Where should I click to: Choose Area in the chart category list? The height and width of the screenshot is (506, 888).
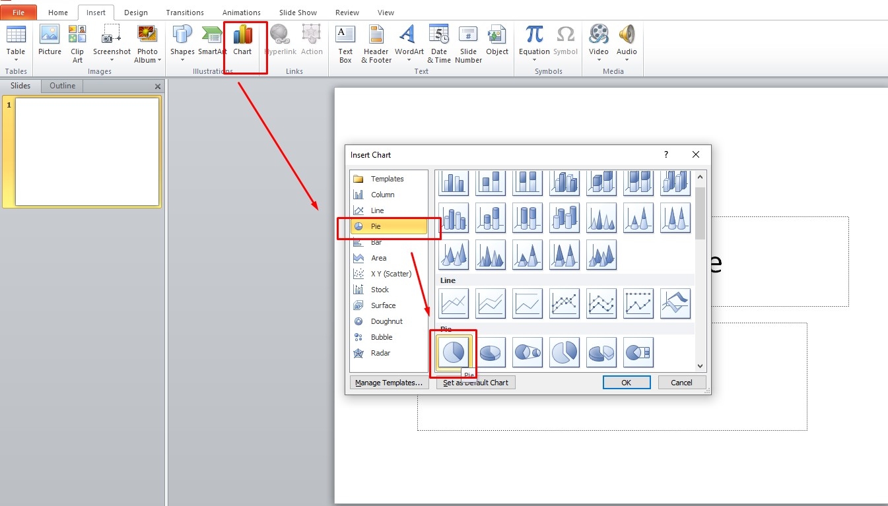389,258
